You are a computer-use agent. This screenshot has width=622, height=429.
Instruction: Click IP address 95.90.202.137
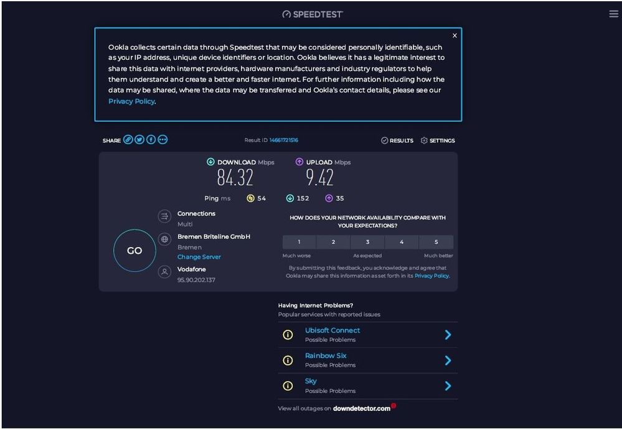pos(196,280)
